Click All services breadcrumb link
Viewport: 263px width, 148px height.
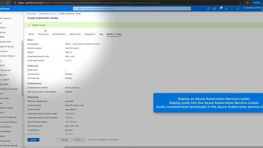coord(31,14)
